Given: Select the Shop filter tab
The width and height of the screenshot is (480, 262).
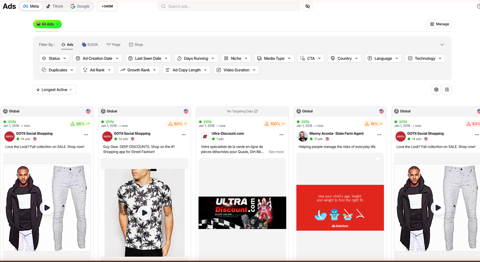Looking at the screenshot, I should pyautogui.click(x=136, y=44).
